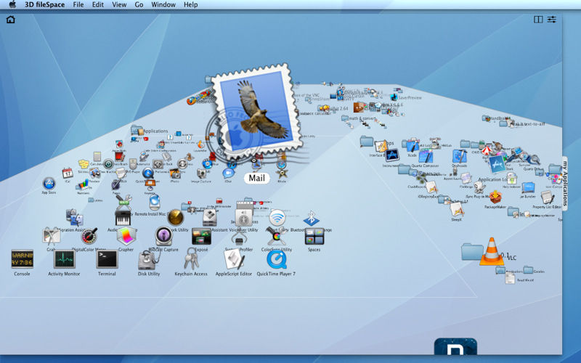Select the Bluetooth File Exchange icon

(x=312, y=219)
